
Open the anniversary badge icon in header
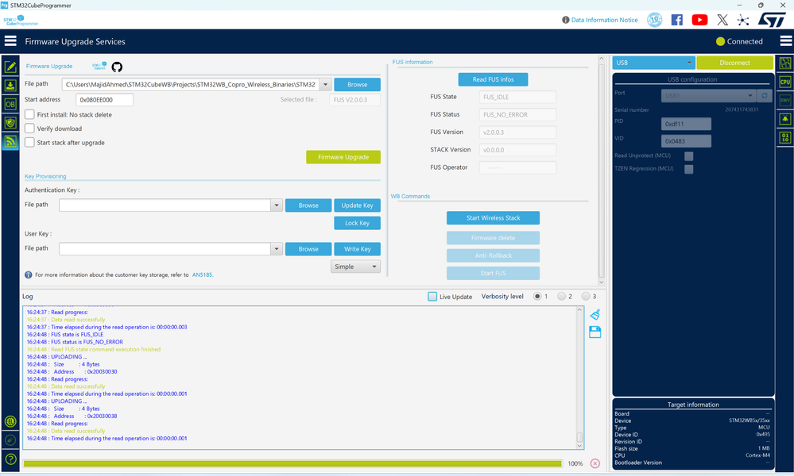[655, 20]
